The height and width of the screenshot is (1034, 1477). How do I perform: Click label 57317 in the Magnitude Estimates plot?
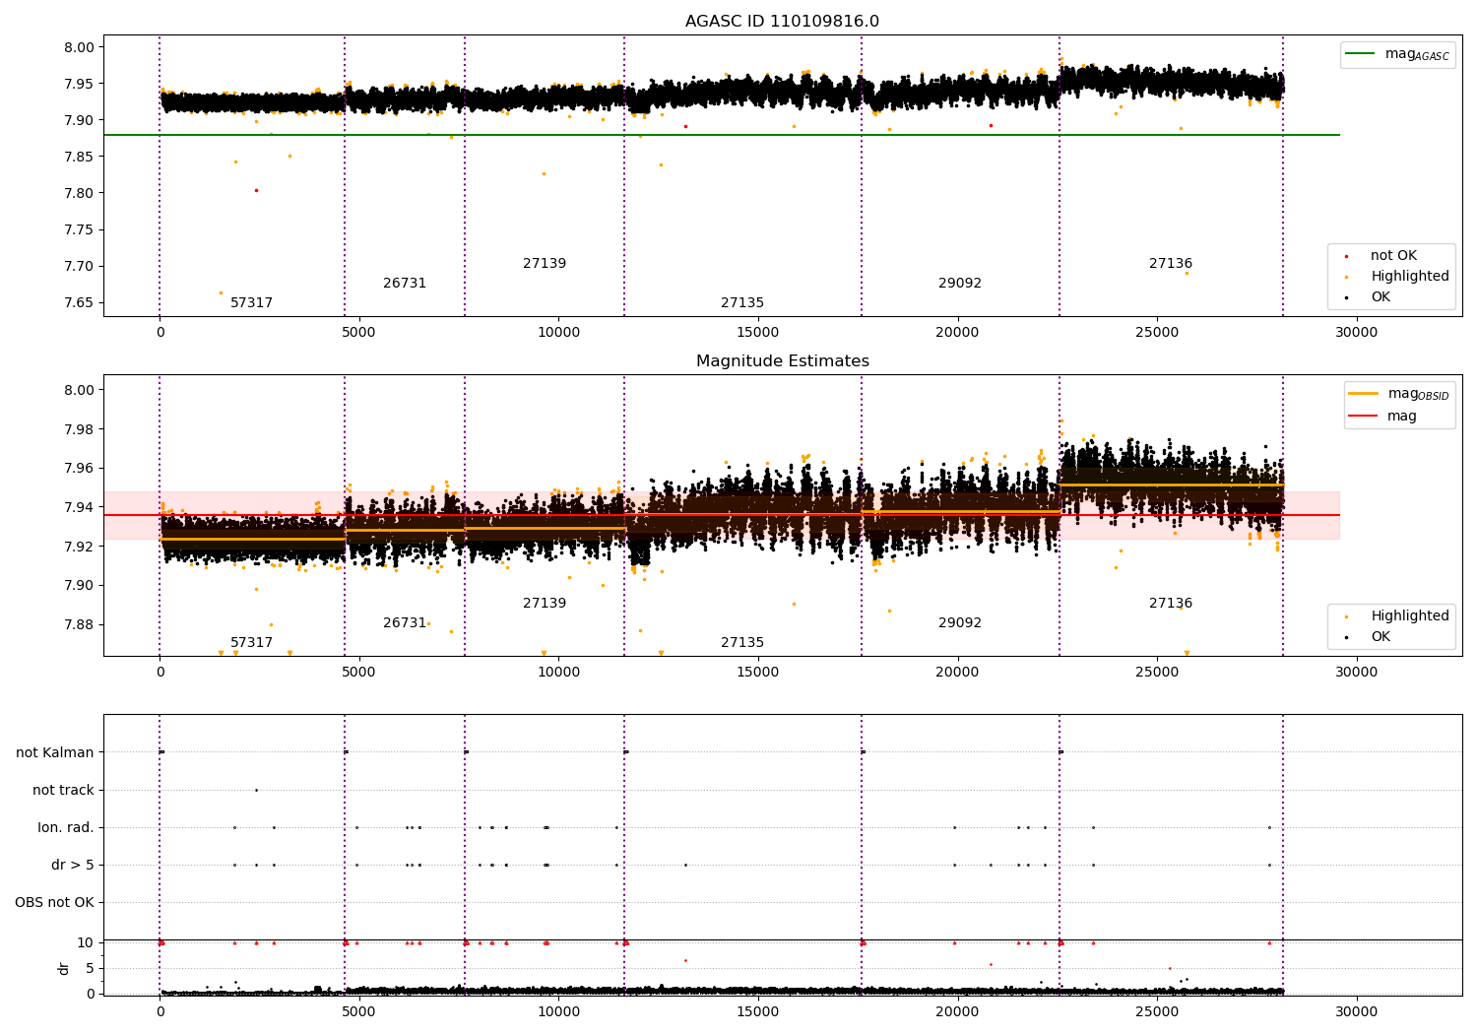[x=251, y=643]
